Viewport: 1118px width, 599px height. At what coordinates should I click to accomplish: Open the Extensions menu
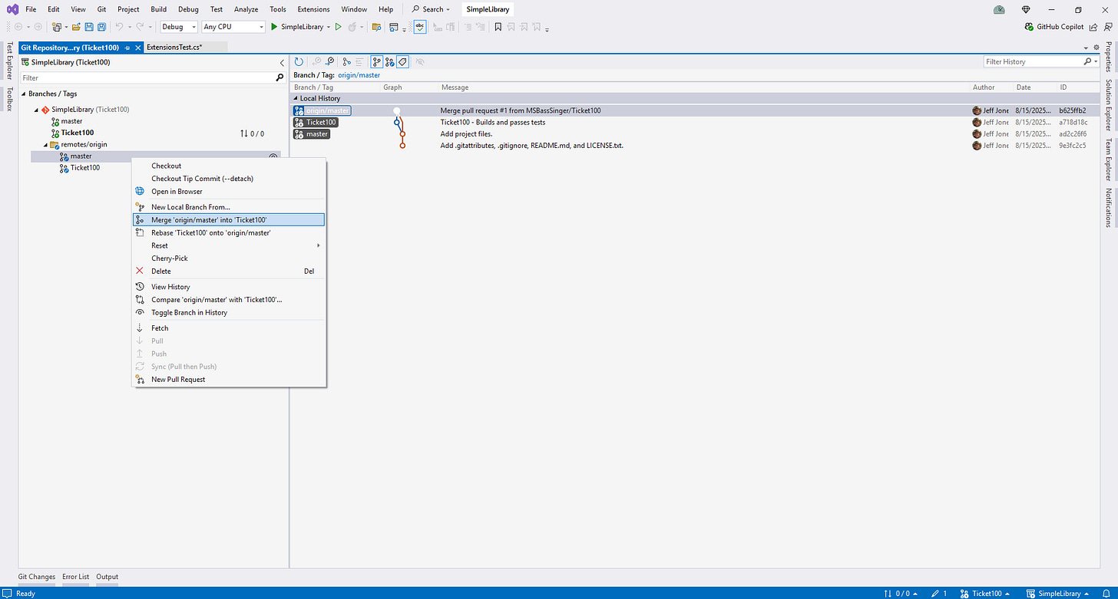click(313, 9)
